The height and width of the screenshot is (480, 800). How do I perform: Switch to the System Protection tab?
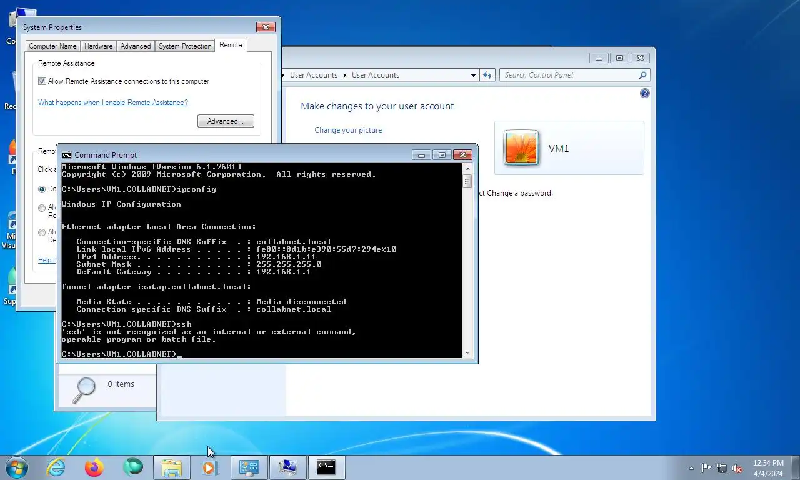[x=185, y=46]
